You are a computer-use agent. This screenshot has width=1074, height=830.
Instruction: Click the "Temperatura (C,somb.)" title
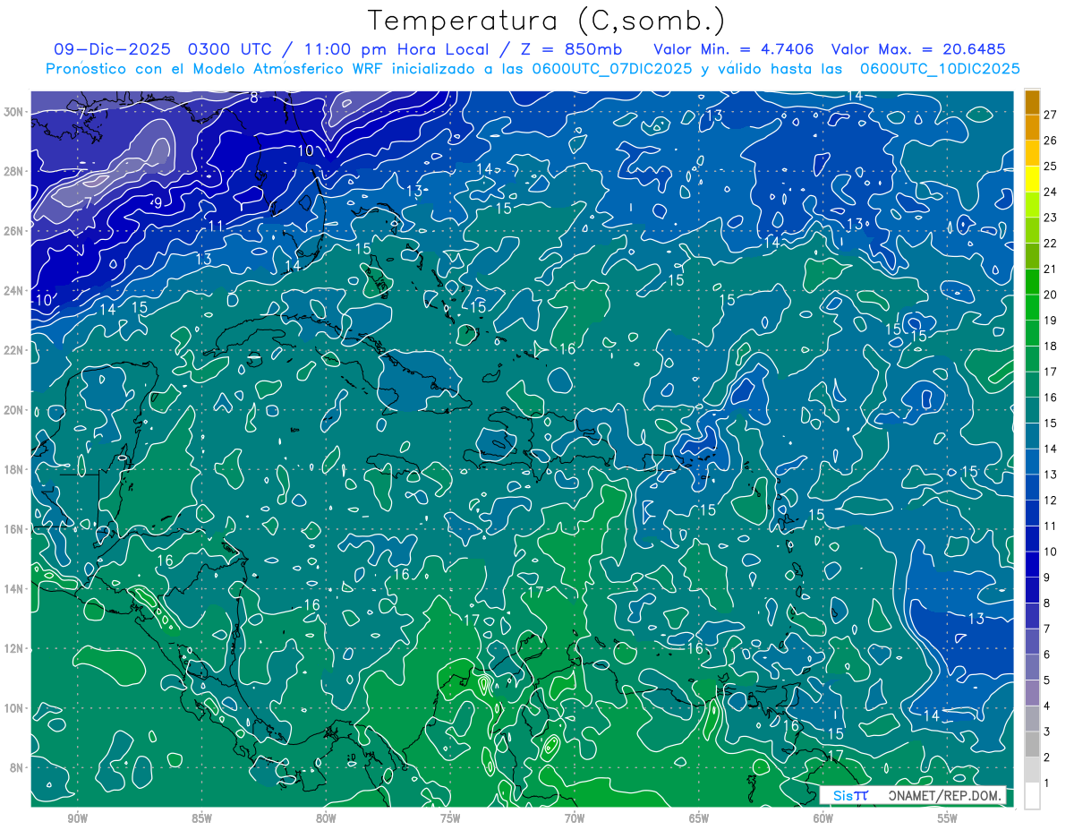pyautogui.click(x=547, y=21)
